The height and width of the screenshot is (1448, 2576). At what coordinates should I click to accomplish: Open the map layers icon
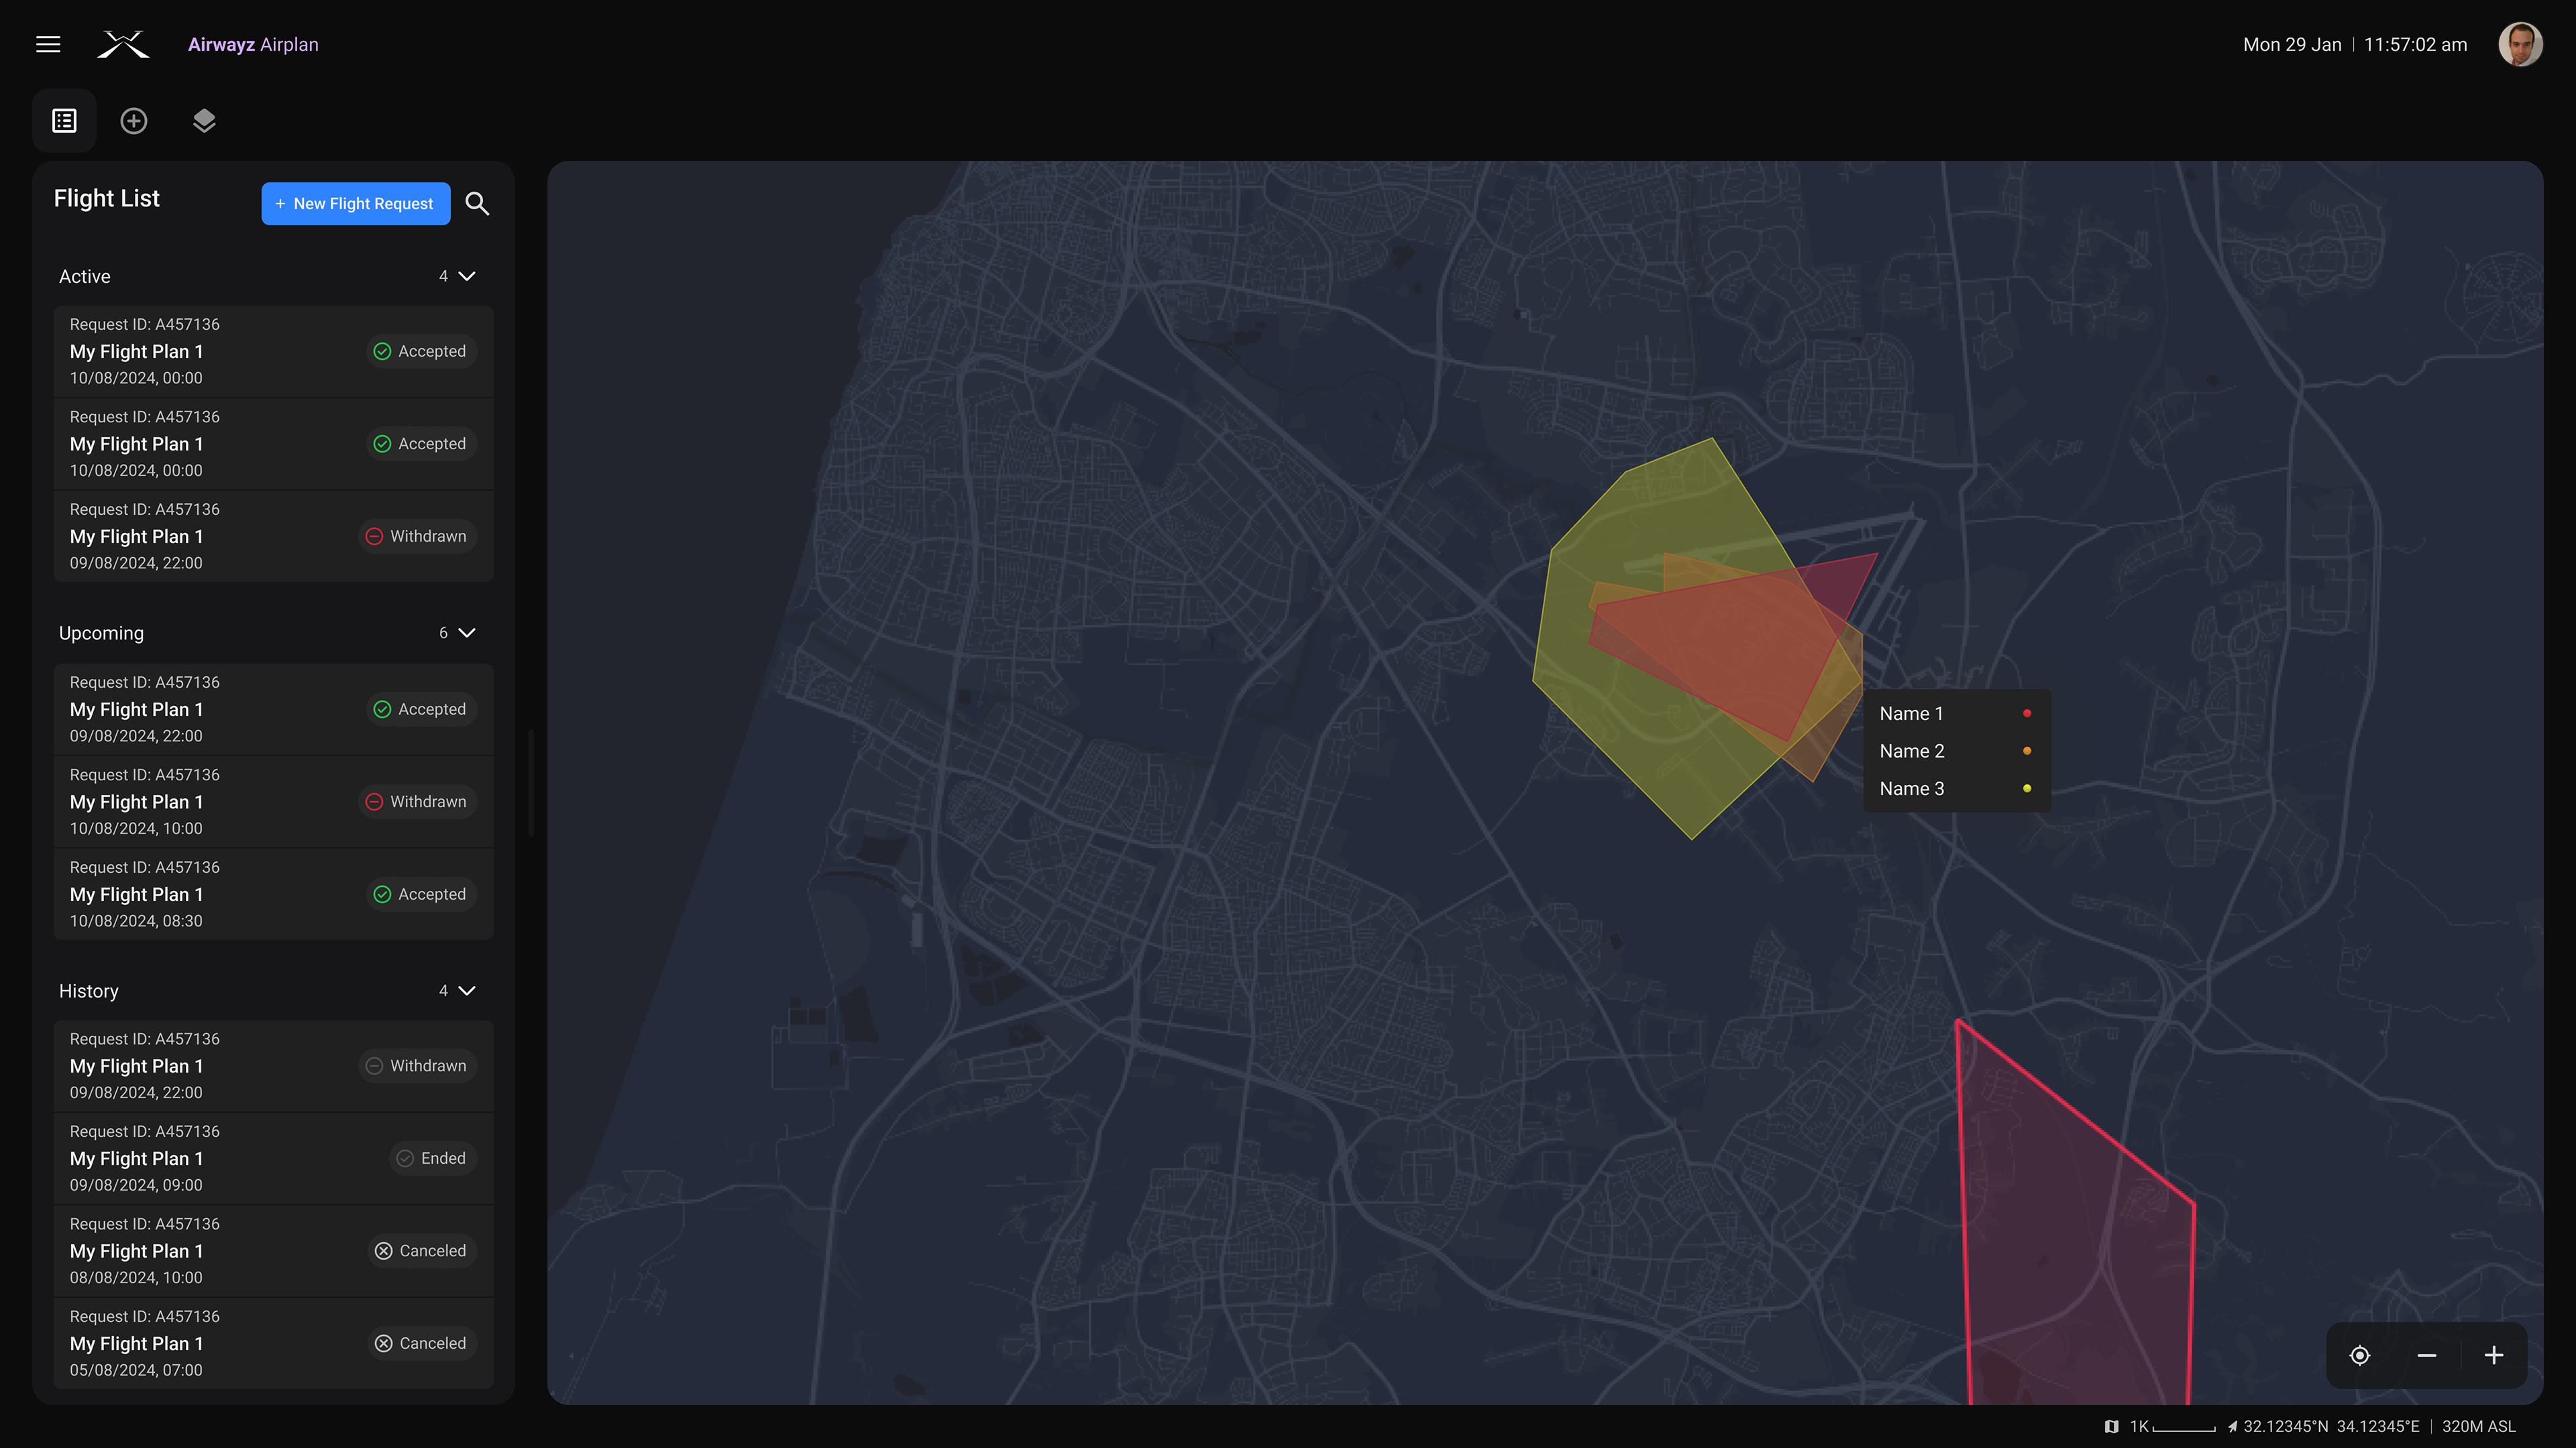click(x=204, y=121)
